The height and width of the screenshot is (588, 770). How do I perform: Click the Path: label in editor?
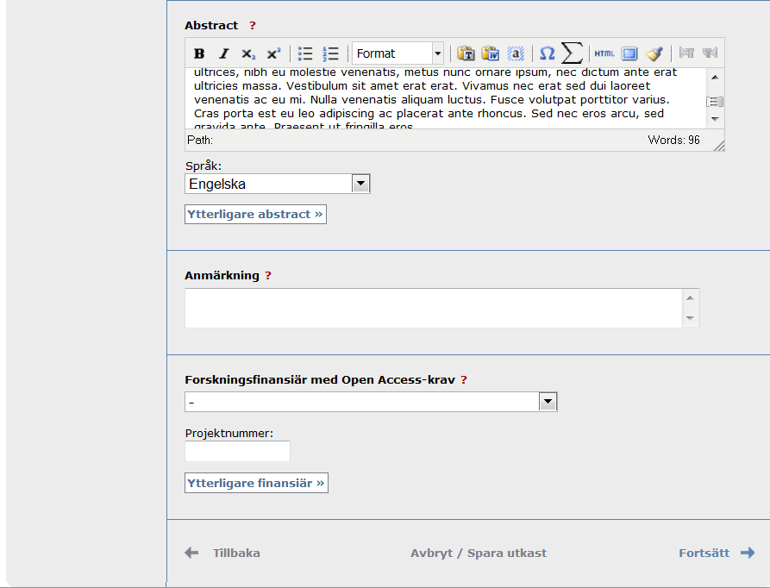[x=200, y=140]
